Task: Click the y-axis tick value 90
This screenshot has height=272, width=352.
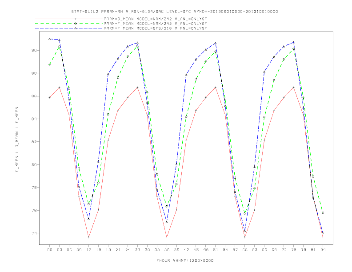Action: pos(34,50)
